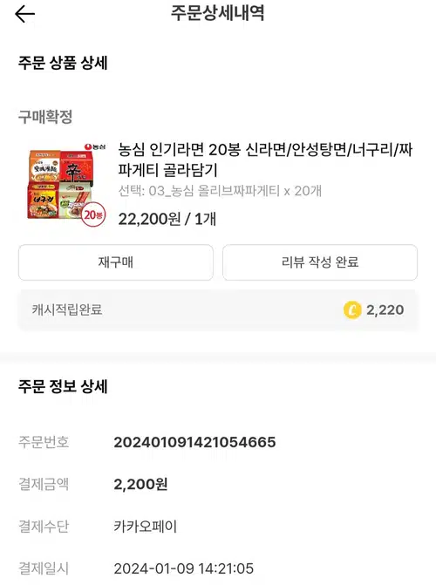Tap the selected option 올리브짜파게티 x 20개 text
The width and height of the screenshot is (436, 585).
[x=220, y=191]
